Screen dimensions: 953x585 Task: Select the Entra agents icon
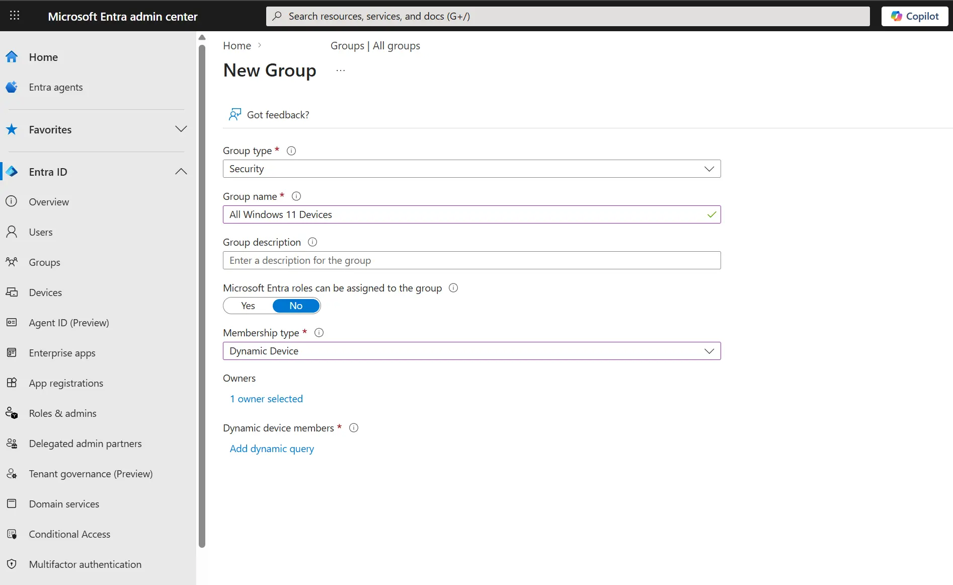[x=12, y=87]
